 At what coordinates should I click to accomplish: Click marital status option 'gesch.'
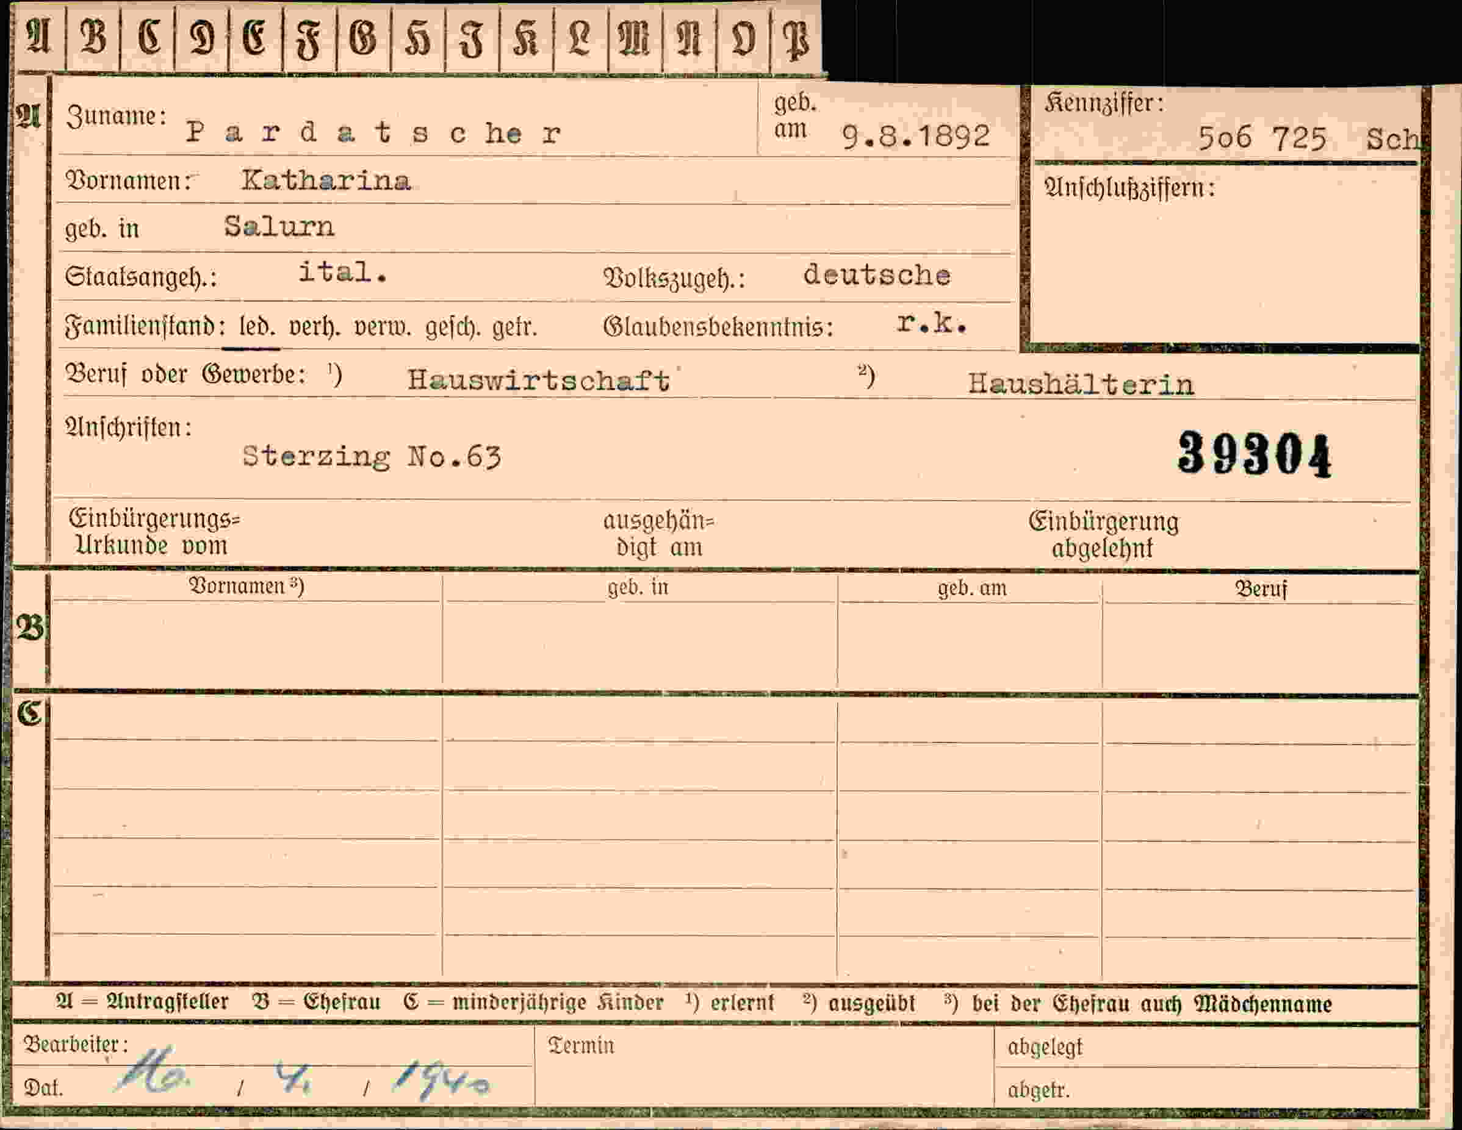click(x=453, y=328)
